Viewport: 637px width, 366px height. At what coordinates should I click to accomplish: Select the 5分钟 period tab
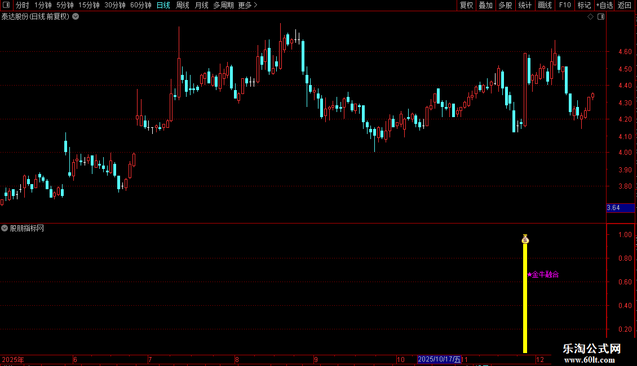pyautogui.click(x=65, y=5)
